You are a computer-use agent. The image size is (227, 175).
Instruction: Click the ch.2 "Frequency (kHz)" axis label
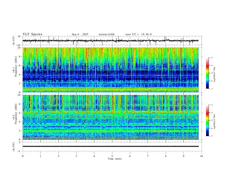(x=16, y=114)
